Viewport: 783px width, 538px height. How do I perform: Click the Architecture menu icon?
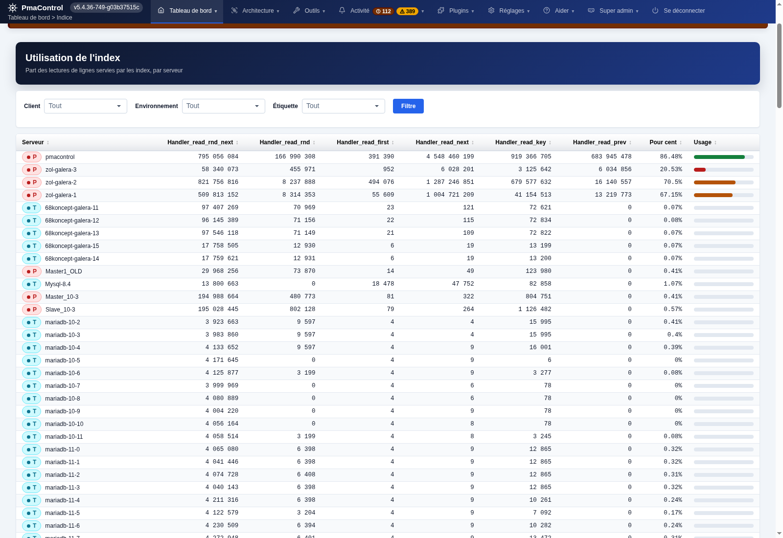[234, 10]
